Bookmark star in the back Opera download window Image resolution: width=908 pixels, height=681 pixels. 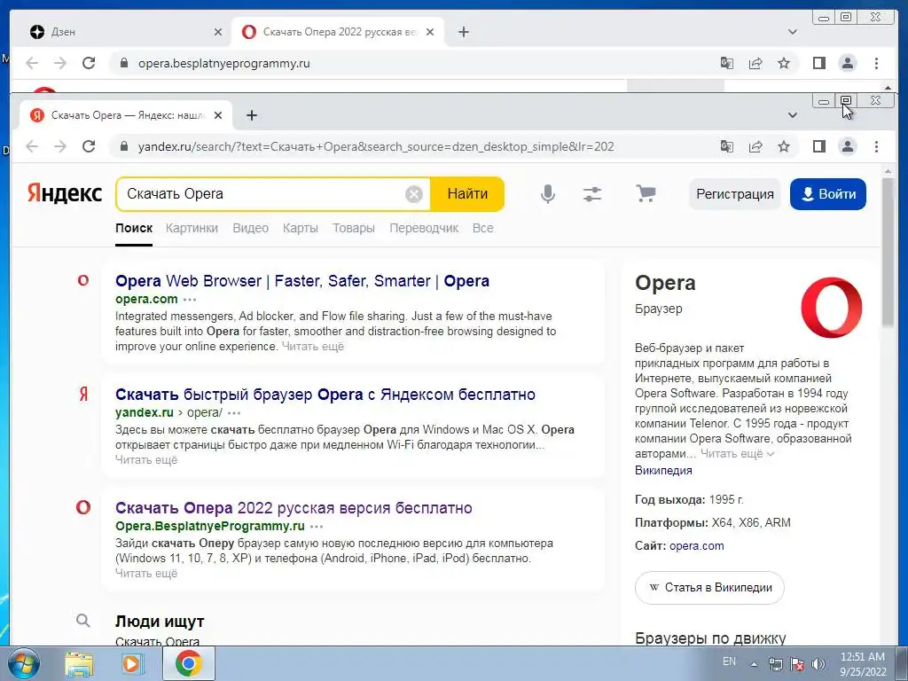pyautogui.click(x=784, y=63)
